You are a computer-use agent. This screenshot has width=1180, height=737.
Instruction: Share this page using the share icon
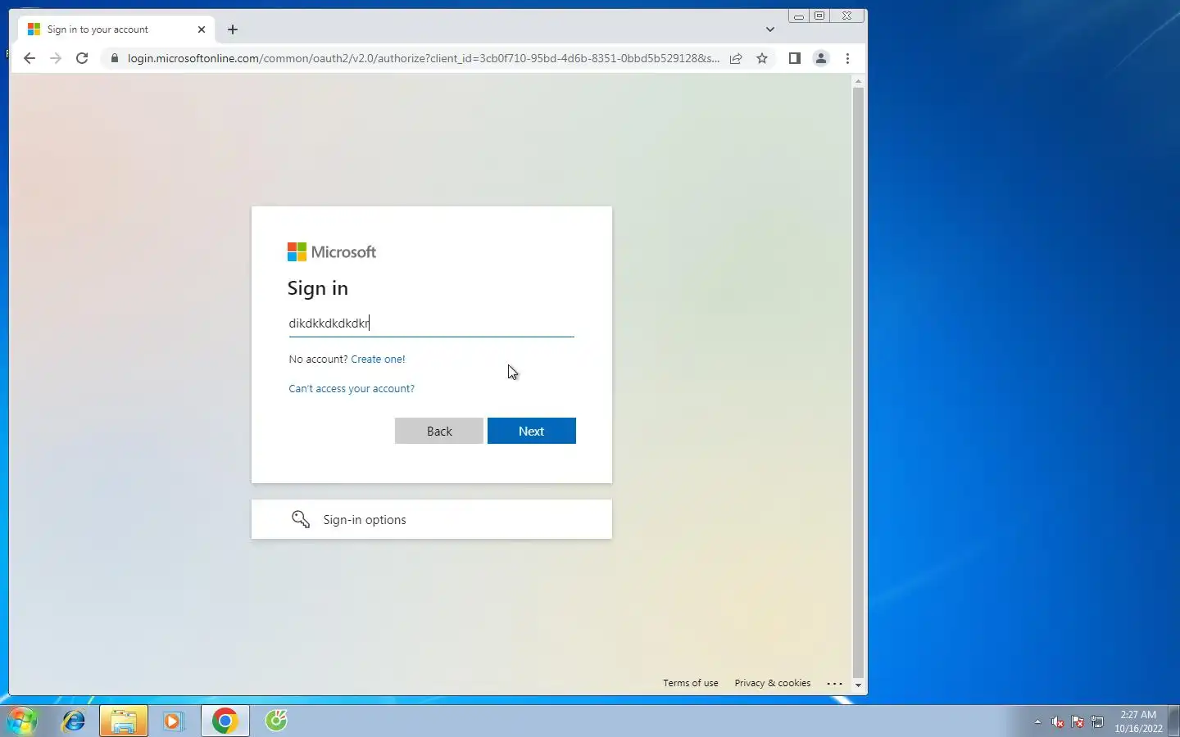pos(736,58)
